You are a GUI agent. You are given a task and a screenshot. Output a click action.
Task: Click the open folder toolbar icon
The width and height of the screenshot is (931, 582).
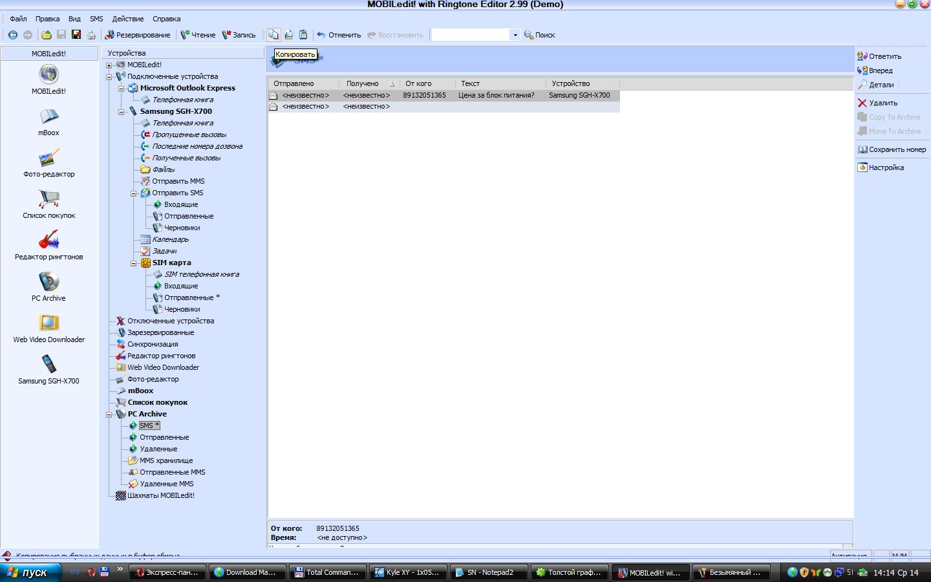tap(47, 35)
